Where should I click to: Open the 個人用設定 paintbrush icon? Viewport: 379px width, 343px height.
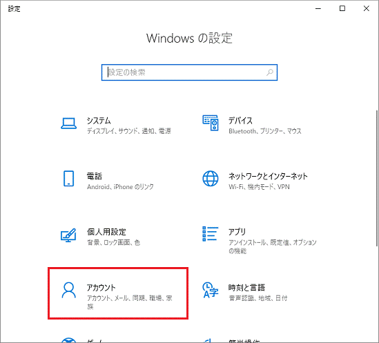[x=68, y=235]
